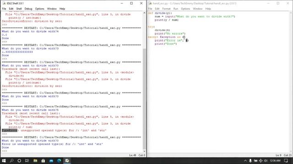This screenshot has width=293, height=164.
Task: Select the Python IDLE taskbar icon
Action: click(x=67, y=161)
